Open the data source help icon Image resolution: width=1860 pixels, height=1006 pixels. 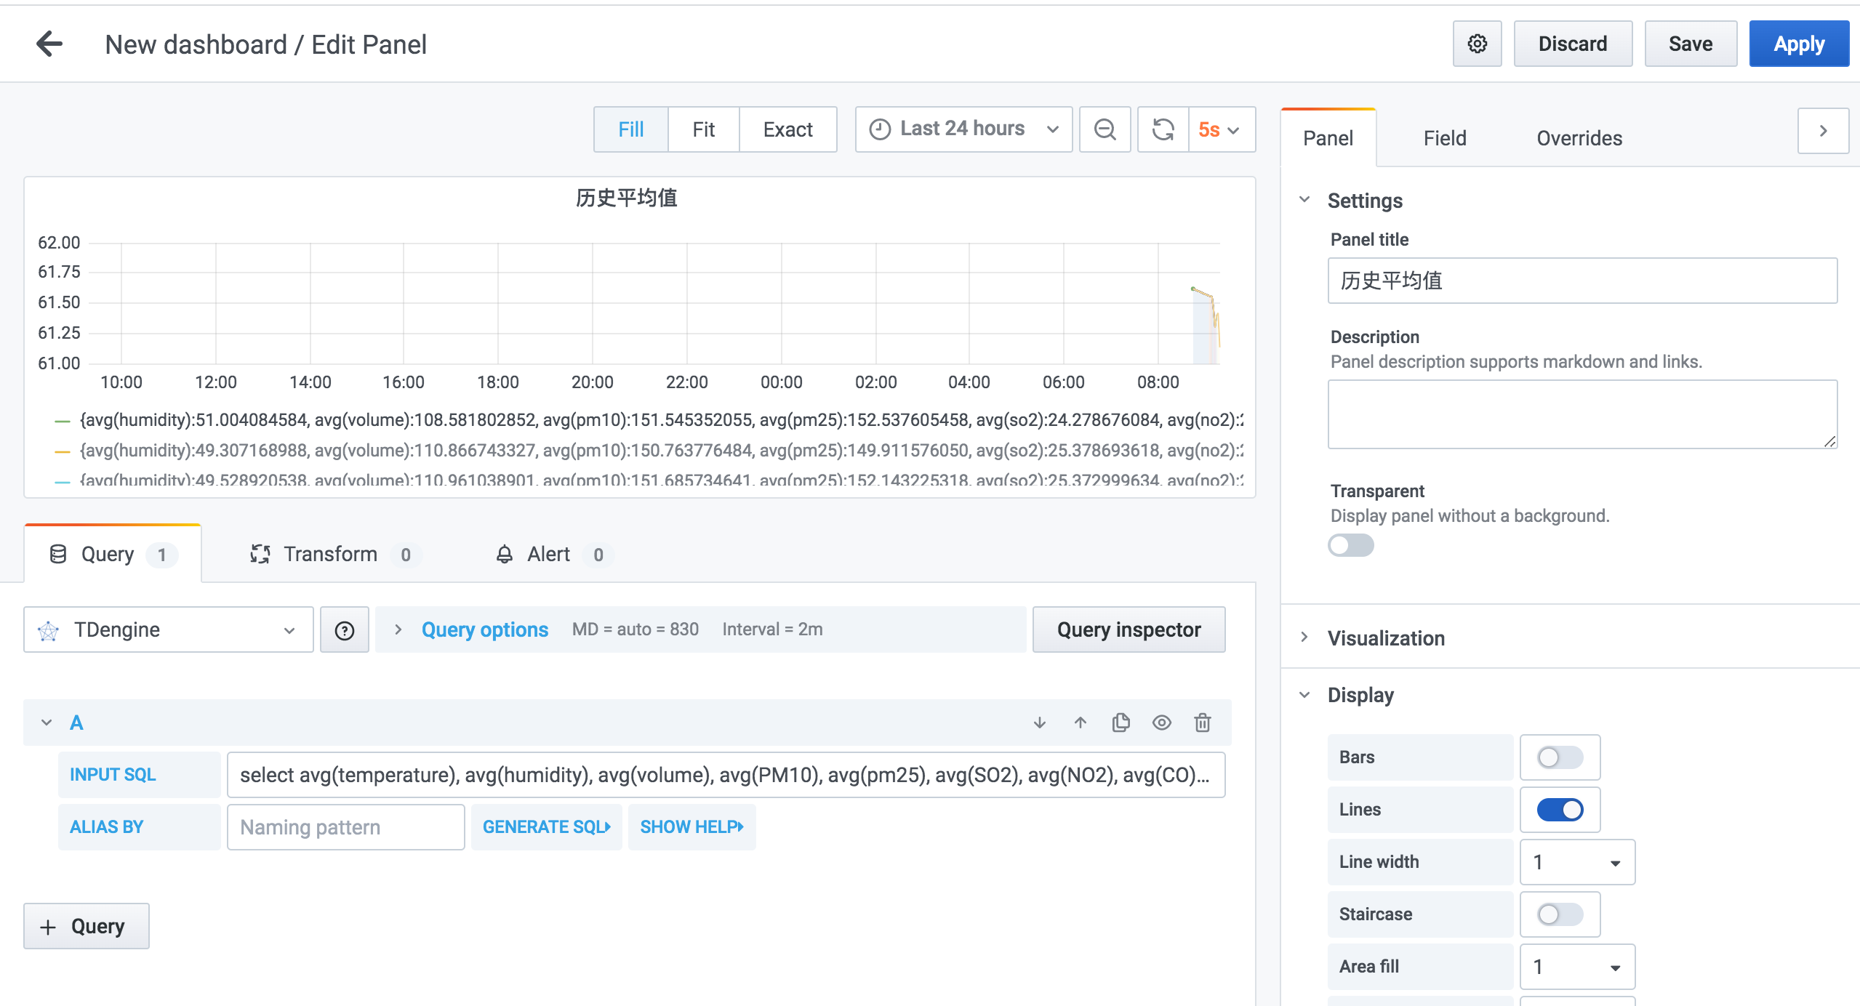tap(345, 630)
